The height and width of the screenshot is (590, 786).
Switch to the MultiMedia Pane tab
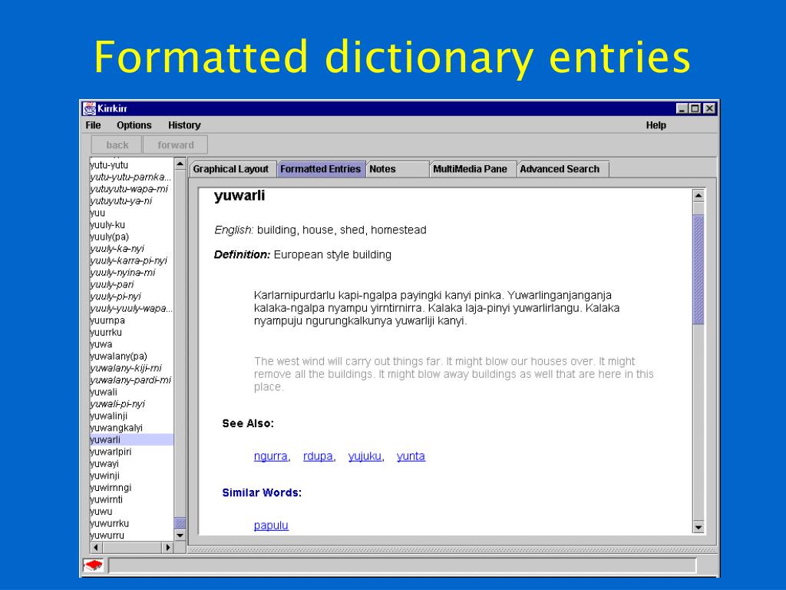(x=472, y=169)
